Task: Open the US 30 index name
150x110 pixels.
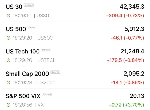Action: [x=14, y=7]
